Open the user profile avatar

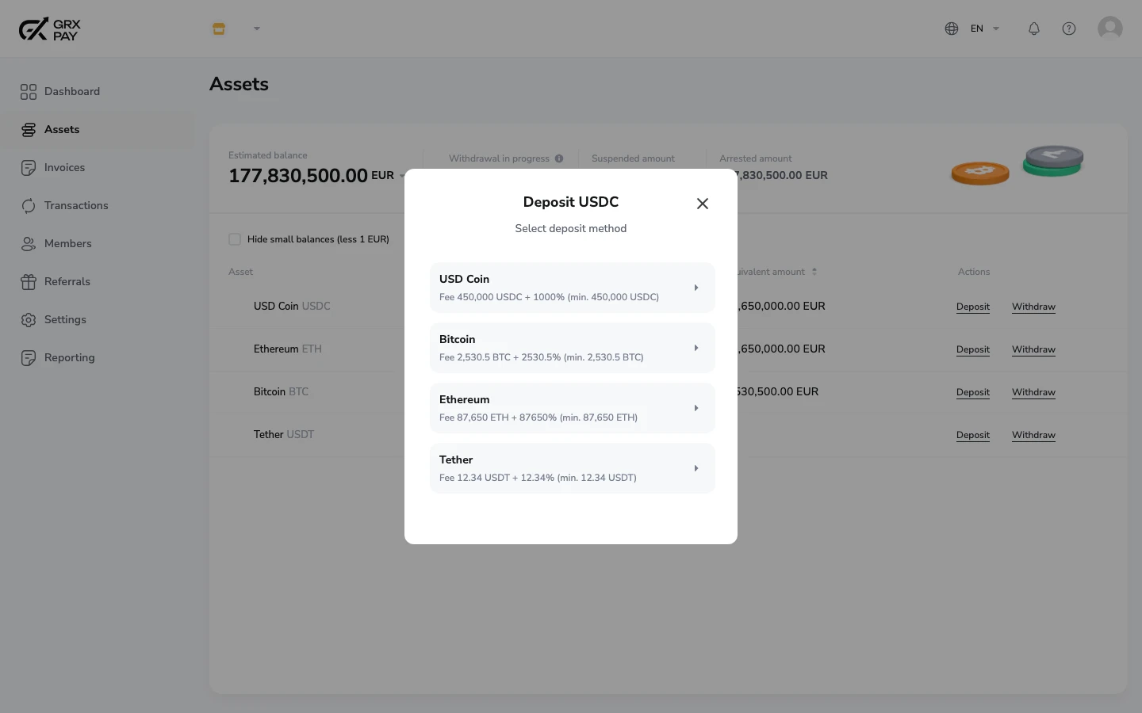point(1110,29)
